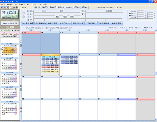Click the first calendar-view toolbar icon
This screenshot has width=157, height=122.
2,7
